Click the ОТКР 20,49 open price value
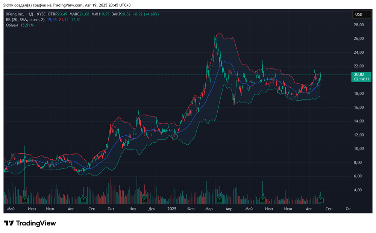 coord(58,14)
